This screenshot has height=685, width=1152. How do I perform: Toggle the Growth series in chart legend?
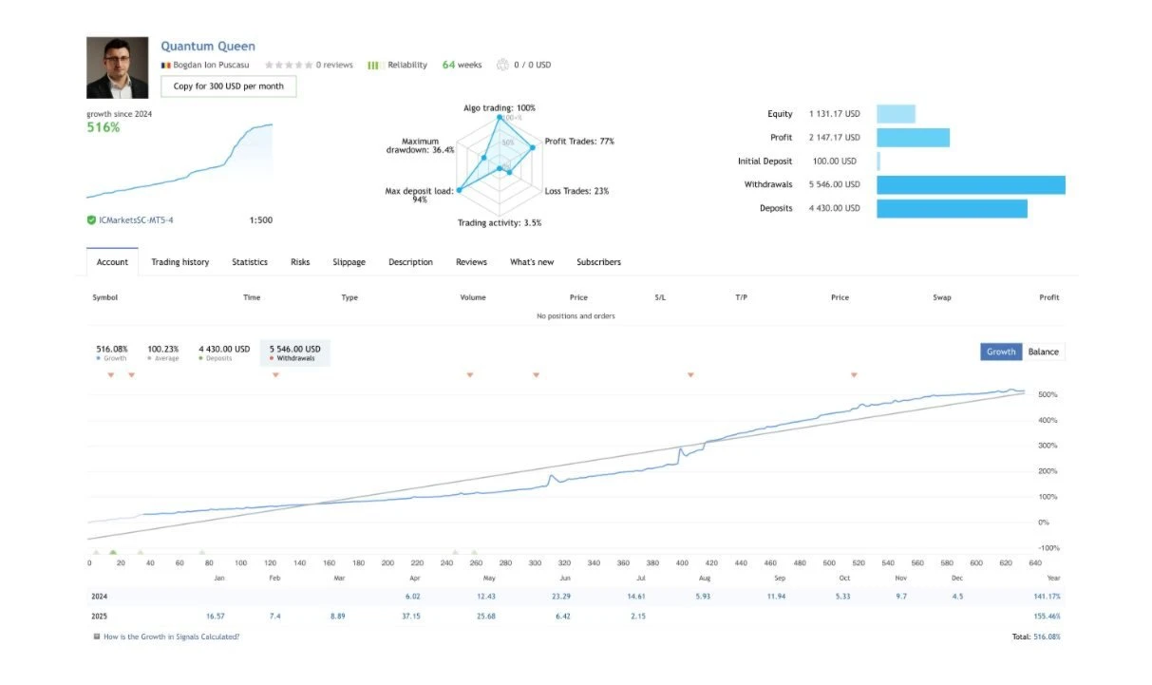tap(111, 352)
